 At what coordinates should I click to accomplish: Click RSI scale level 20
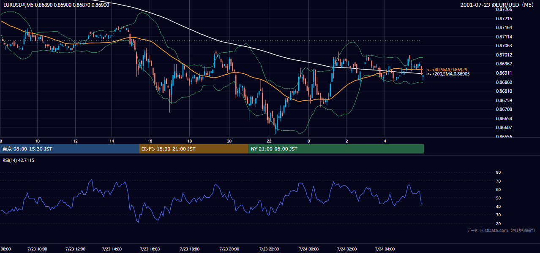pyautogui.click(x=498, y=223)
